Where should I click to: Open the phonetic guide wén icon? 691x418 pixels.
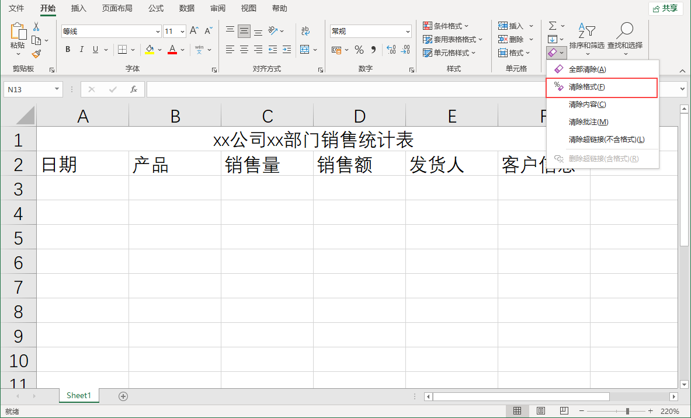(199, 50)
